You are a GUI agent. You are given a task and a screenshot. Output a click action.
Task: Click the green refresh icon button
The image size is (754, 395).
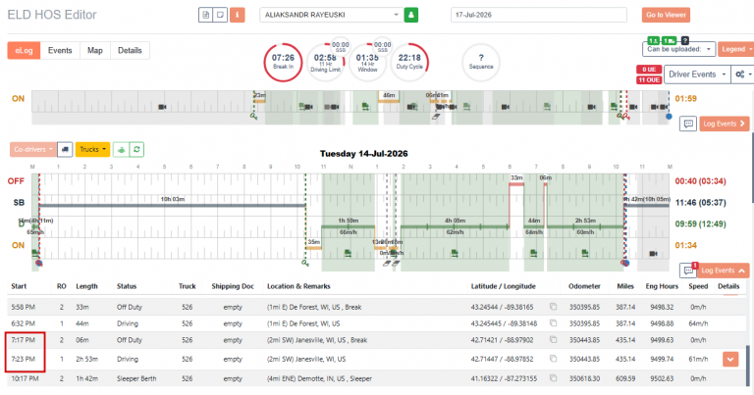tap(136, 150)
